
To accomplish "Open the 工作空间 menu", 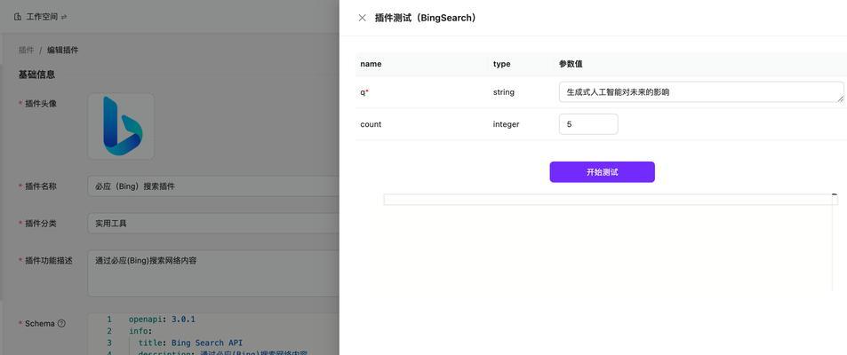I will (x=42, y=17).
